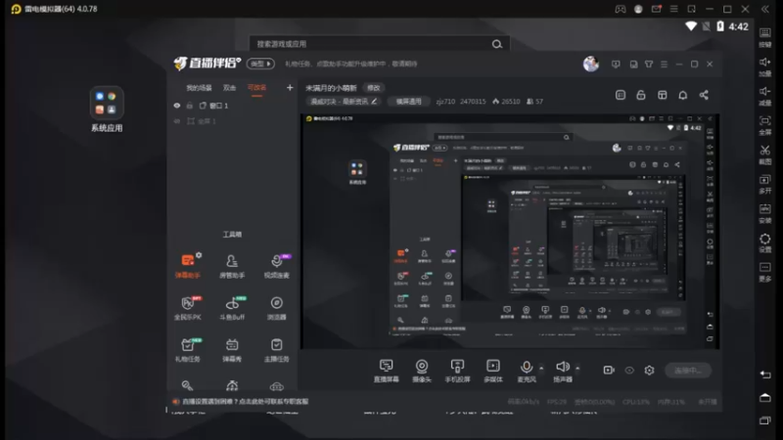This screenshot has height=440, width=783.
Task: Click the user avatar in title bar
Action: 591,64
